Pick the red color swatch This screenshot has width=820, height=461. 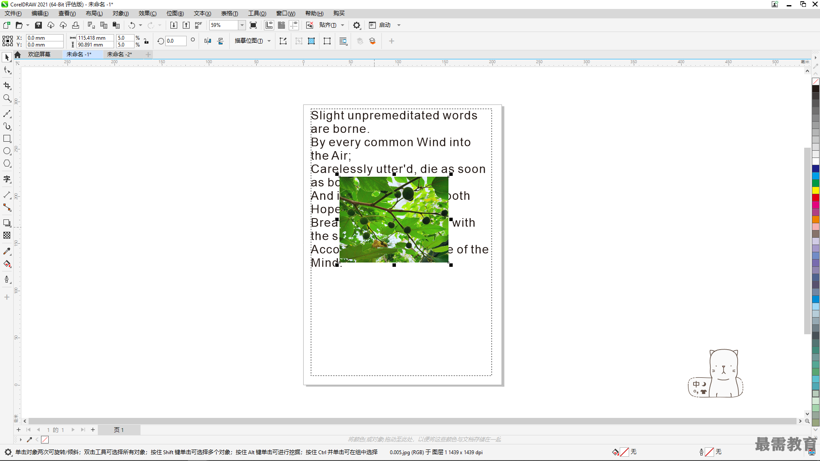coord(816,198)
